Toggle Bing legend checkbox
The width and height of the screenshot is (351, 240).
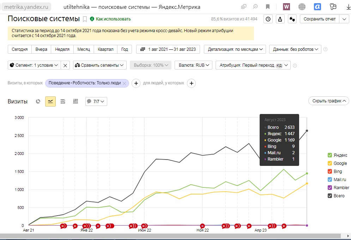[x=330, y=172]
